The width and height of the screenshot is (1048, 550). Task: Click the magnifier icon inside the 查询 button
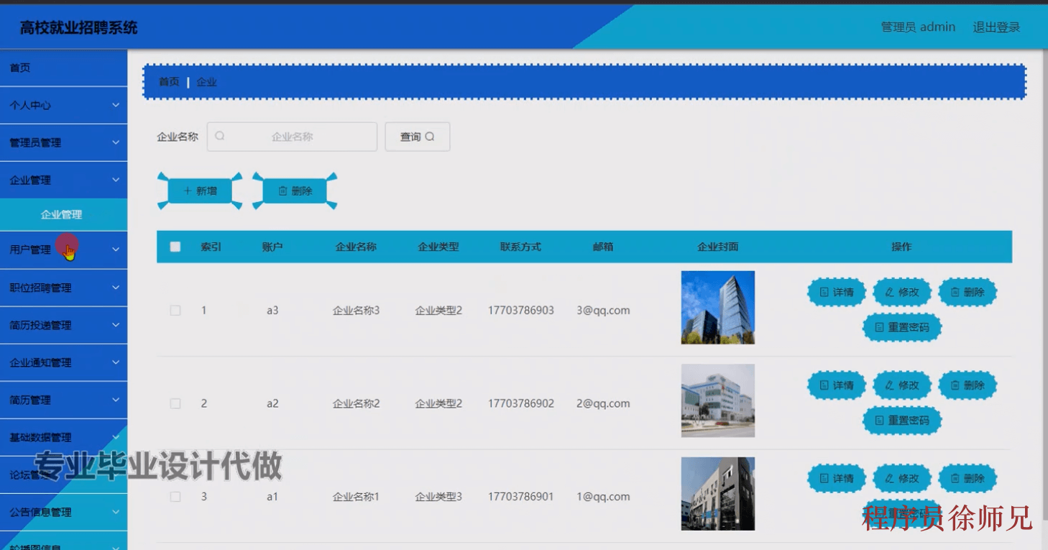coord(430,136)
